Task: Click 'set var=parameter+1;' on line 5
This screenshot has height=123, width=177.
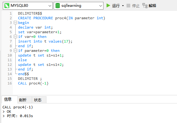Action: click(x=40, y=32)
